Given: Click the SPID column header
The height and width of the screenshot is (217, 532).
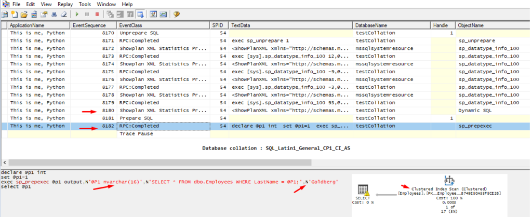Looking at the screenshot, I should coord(219,25).
